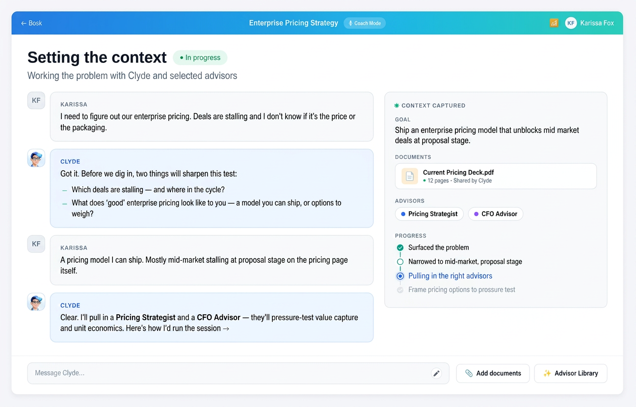Select the 'Pulling in the right advisors' step marker

coord(400,276)
